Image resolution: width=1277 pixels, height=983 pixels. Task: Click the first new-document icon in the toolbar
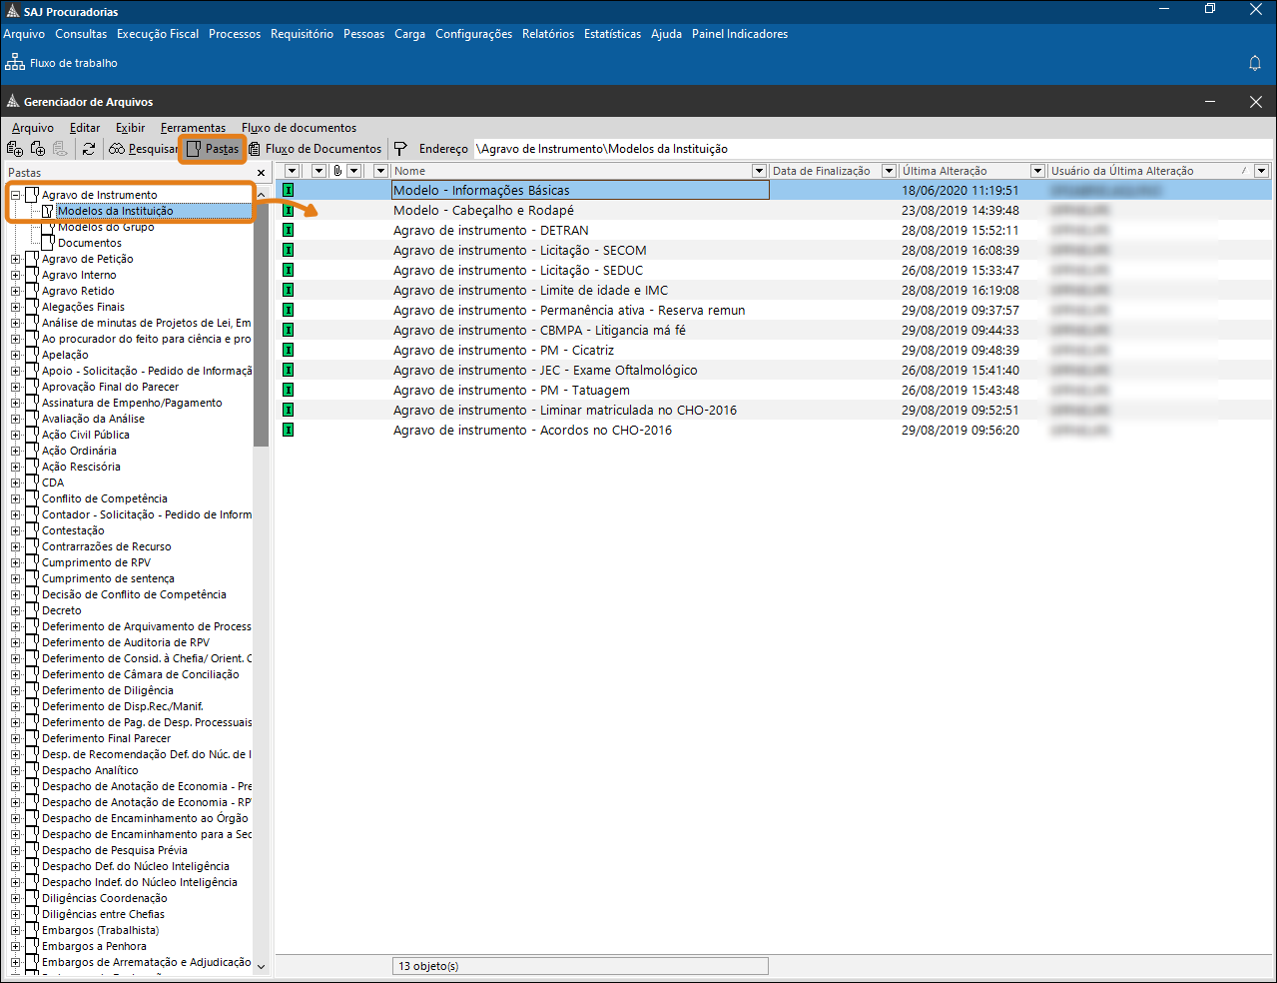(14, 149)
